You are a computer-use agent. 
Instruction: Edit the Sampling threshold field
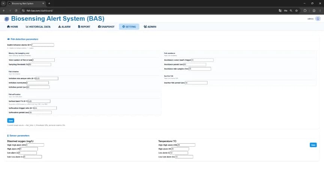click(40, 64)
